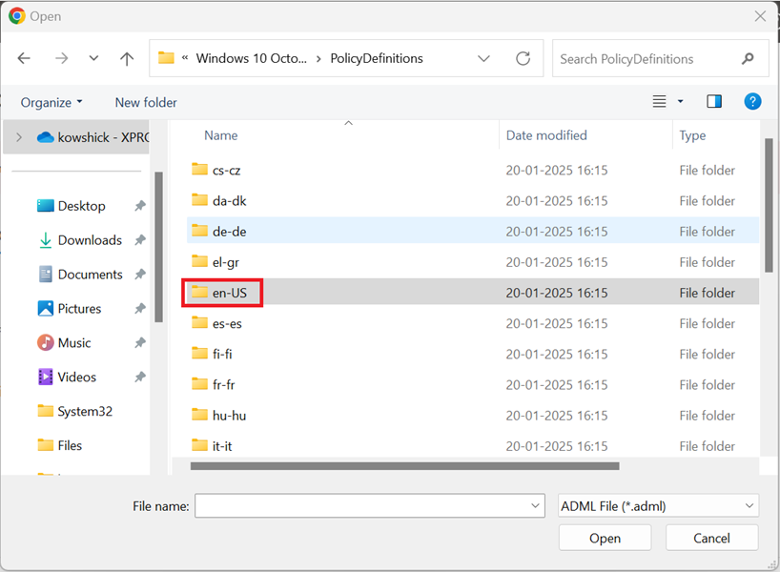Image resolution: width=780 pixels, height=572 pixels.
Task: Click New folder in the toolbar
Action: pos(146,103)
